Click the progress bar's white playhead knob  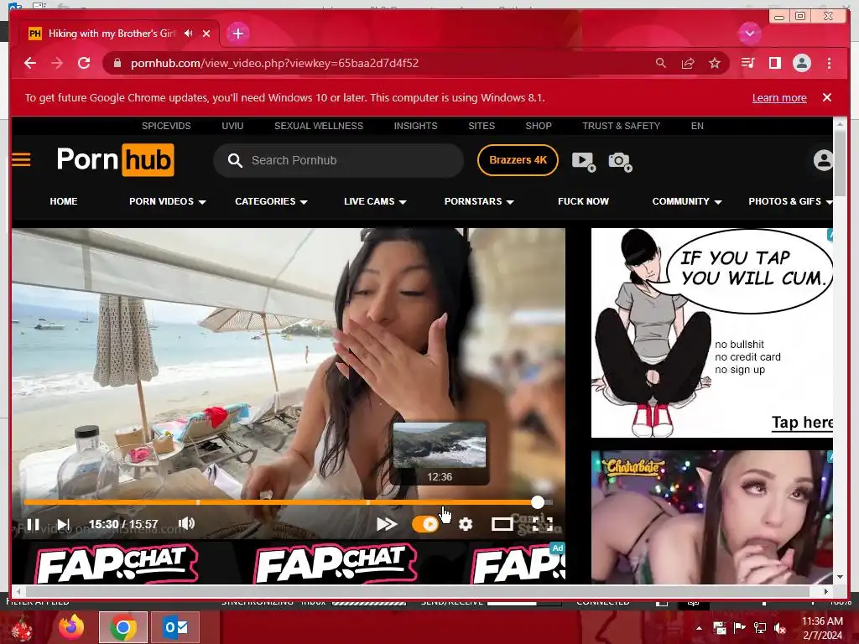coord(538,501)
